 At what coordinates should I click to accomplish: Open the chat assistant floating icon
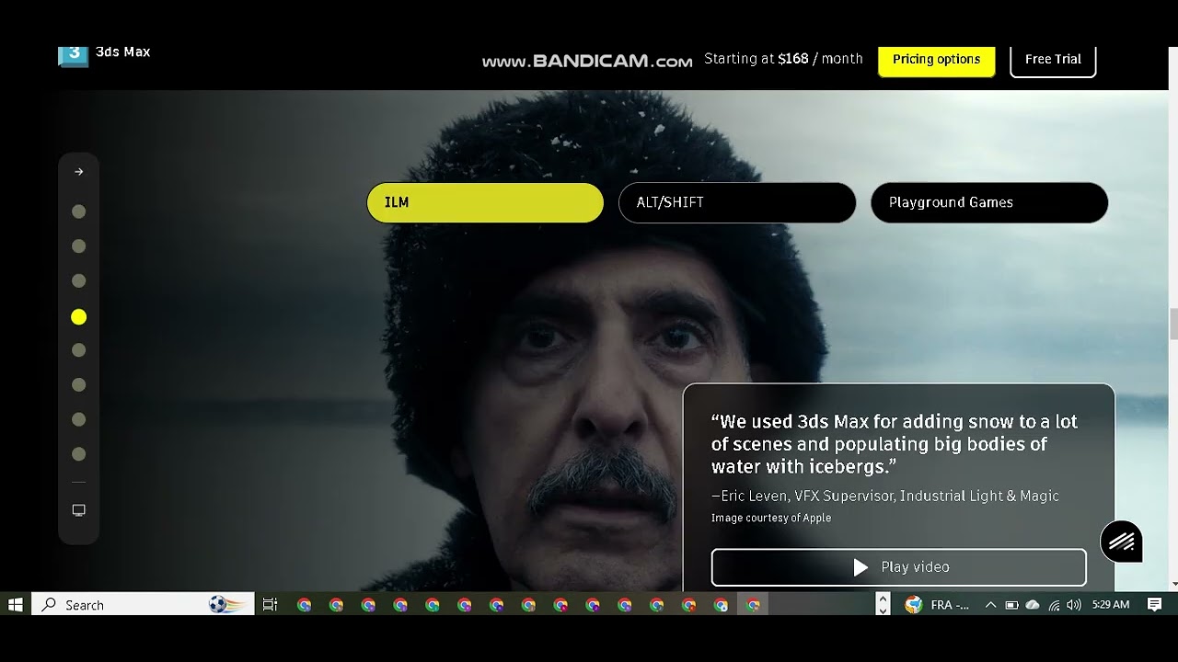(1121, 542)
